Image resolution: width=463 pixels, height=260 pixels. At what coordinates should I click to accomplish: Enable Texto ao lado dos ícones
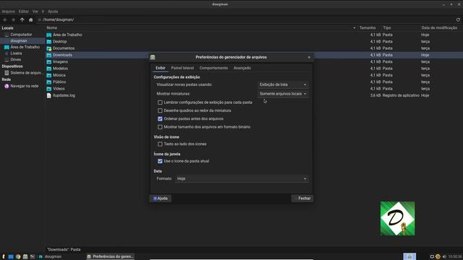160,144
